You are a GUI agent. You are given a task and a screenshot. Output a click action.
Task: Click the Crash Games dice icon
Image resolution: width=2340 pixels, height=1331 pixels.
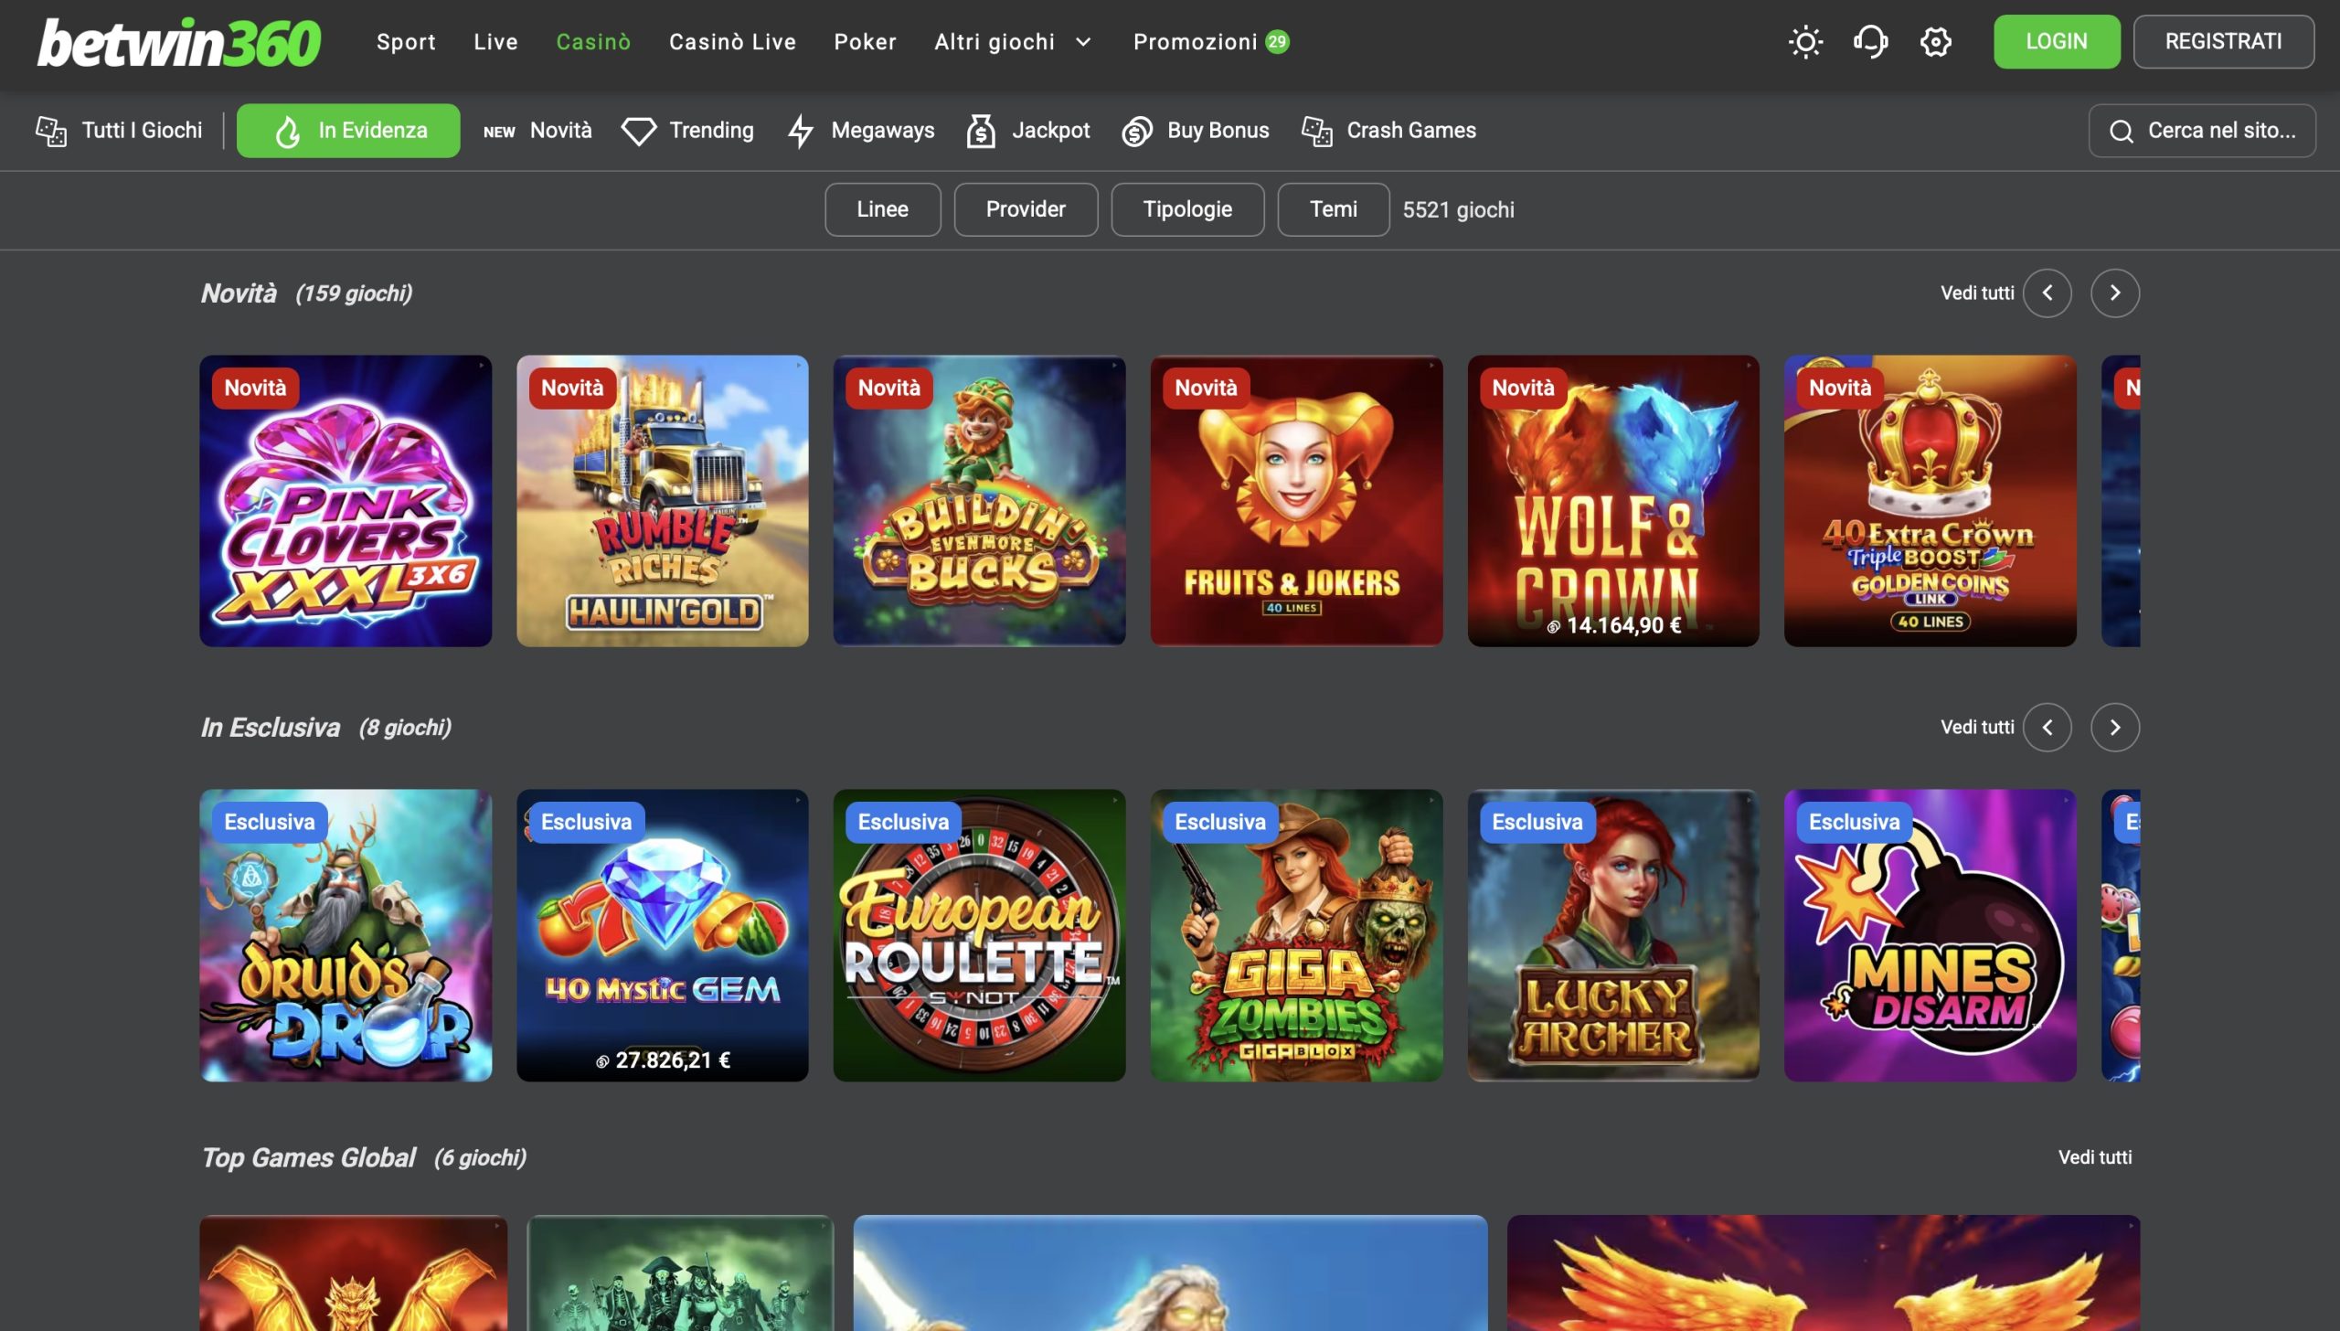(1317, 131)
